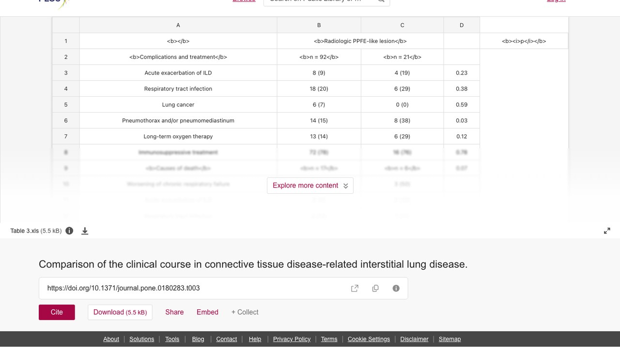Click the 'Radiologic PPFE-like lesion' cell
This screenshot has width=620, height=348.
pyautogui.click(x=360, y=41)
